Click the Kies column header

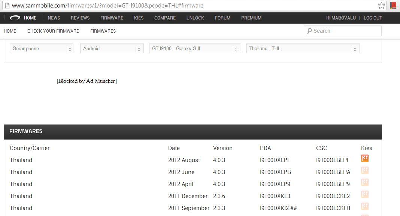pyautogui.click(x=367, y=148)
